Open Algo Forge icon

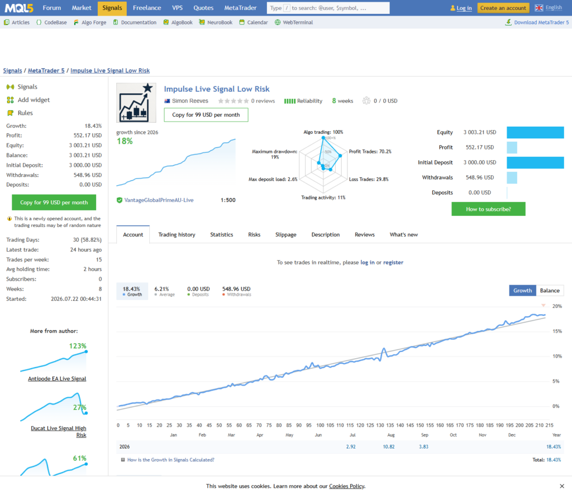coord(76,22)
